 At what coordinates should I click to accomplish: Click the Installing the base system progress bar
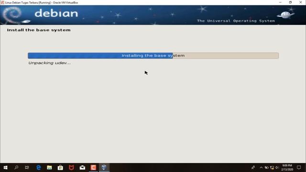(x=153, y=55)
